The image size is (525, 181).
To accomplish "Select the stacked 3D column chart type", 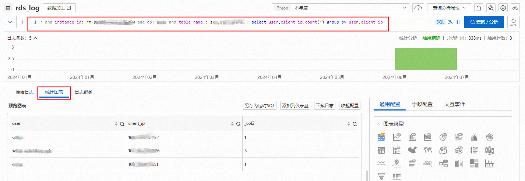I will 459,163.
